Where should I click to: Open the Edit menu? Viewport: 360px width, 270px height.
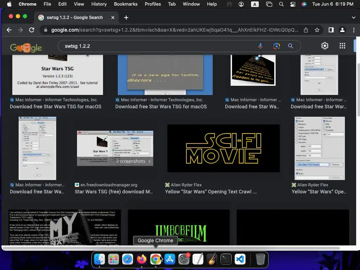click(x=62, y=4)
